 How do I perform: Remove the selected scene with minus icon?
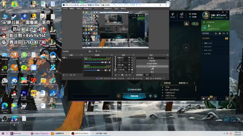pyautogui.click(x=67, y=75)
